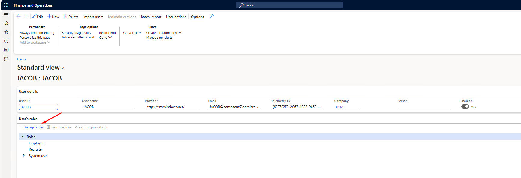Click the Edit button

(x=38, y=17)
